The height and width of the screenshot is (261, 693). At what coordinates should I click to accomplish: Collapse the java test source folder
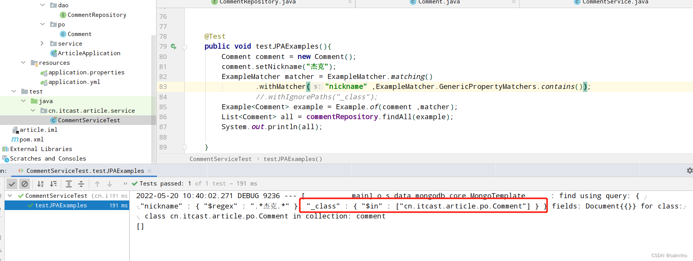tap(23, 101)
